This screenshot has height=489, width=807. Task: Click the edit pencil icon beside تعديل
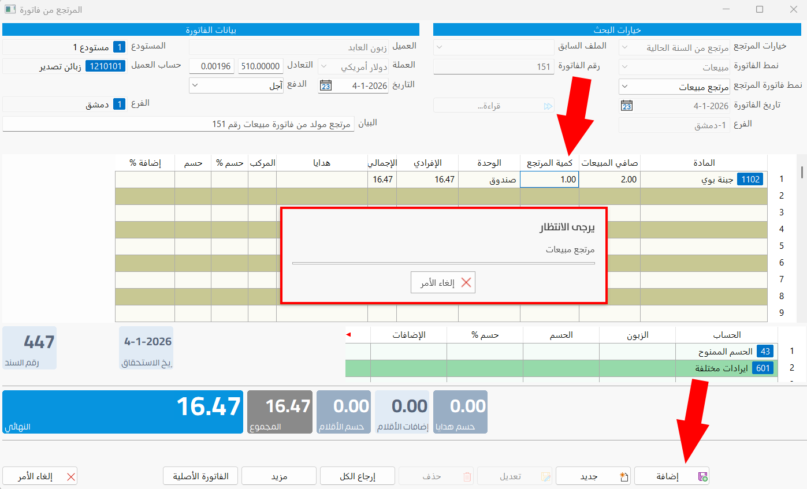pyautogui.click(x=545, y=476)
